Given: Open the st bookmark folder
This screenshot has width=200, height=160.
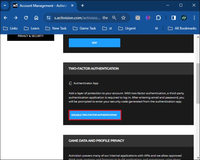Looking at the screenshot, I should click(107, 28).
